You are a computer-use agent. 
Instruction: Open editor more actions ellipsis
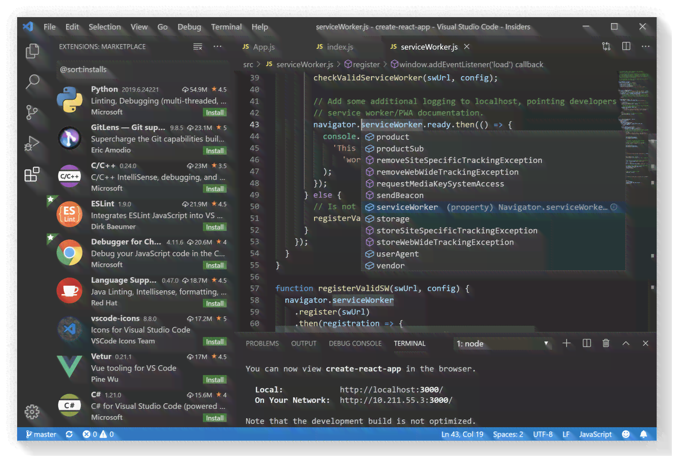point(645,46)
